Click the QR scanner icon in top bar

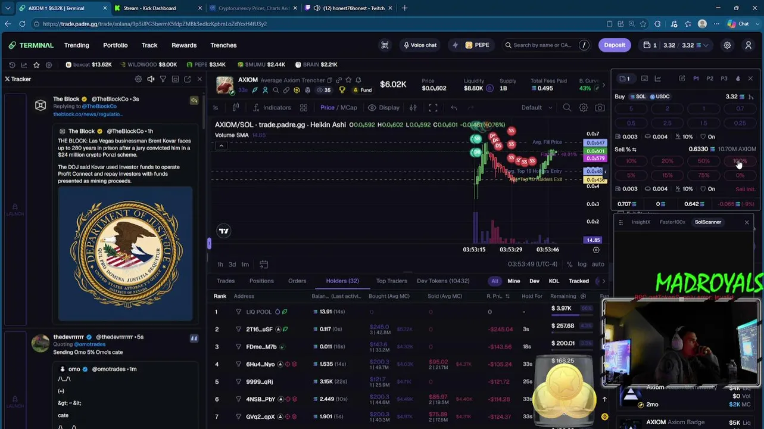(x=385, y=45)
